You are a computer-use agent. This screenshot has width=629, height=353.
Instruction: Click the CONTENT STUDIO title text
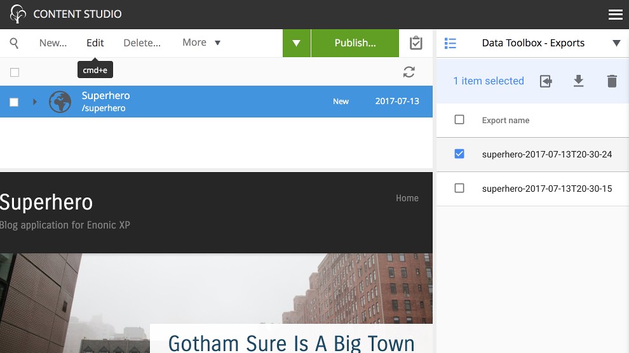pos(78,14)
